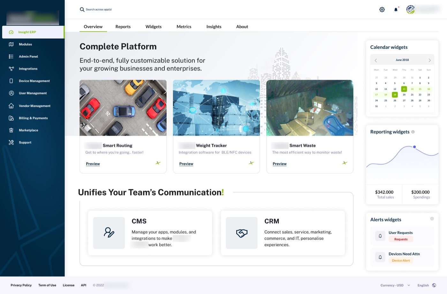This screenshot has height=294, width=447.
Task: Open the Smart Routing Preview link
Action: click(93, 164)
